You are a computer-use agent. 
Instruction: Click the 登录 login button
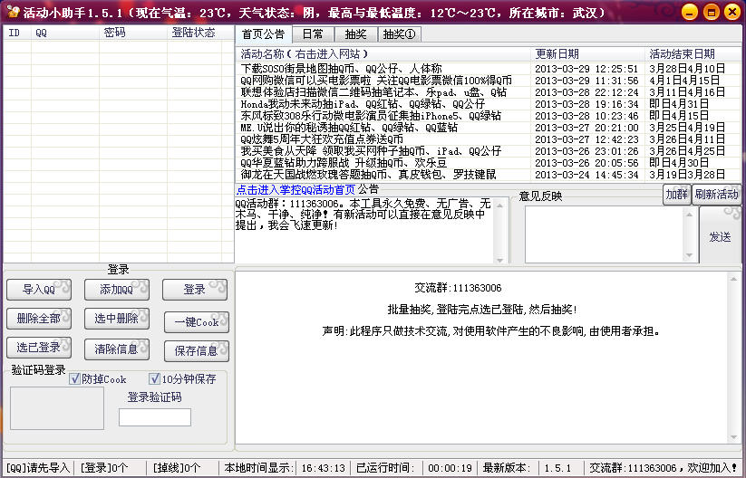(194, 290)
